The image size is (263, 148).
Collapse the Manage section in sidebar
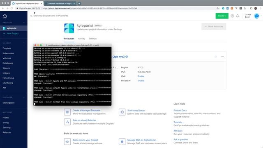24,43
